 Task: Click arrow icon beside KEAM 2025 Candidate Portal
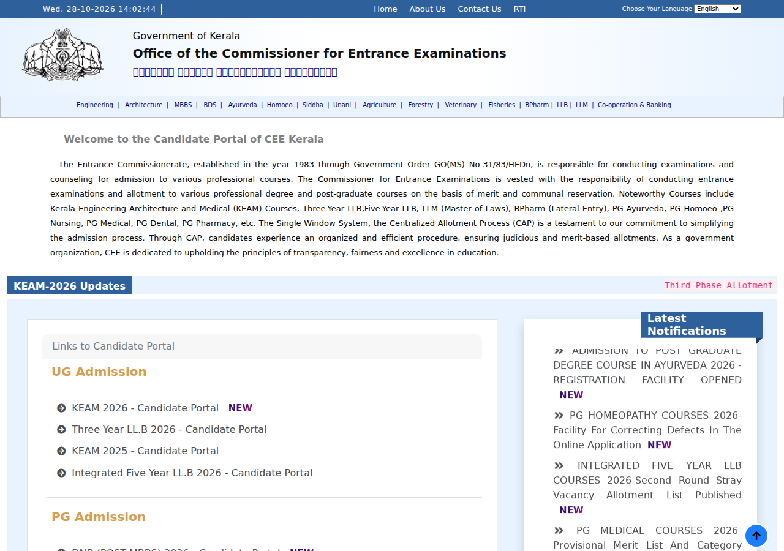pos(61,451)
